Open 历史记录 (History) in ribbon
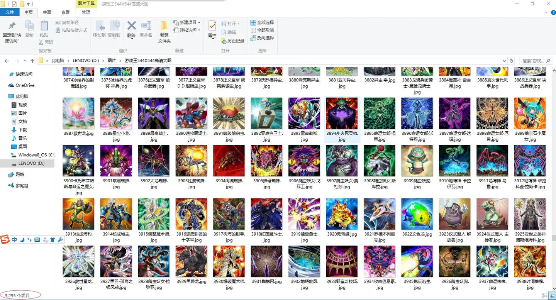Image resolution: width=556 pixels, height=300 pixels. tap(233, 41)
